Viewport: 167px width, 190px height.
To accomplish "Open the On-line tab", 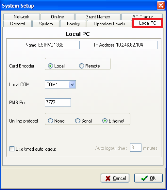I will (x=57, y=17).
